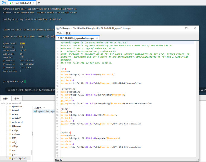Select openEuler.repo file in file list
The width and height of the screenshot is (206, 162).
(46, 111)
